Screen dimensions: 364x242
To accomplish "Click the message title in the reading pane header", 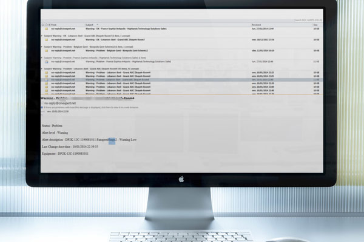I will (87, 98).
